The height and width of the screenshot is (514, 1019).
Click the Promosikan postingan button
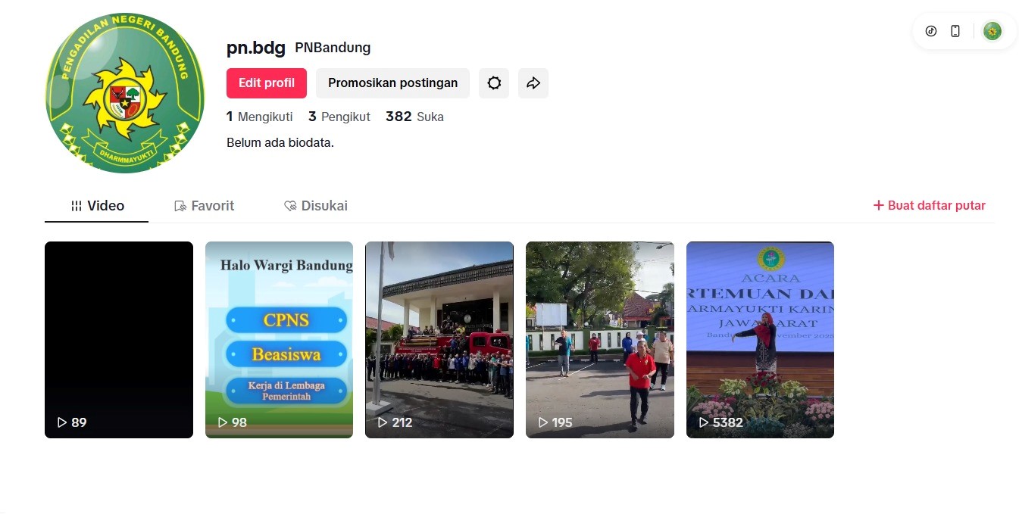tap(392, 83)
